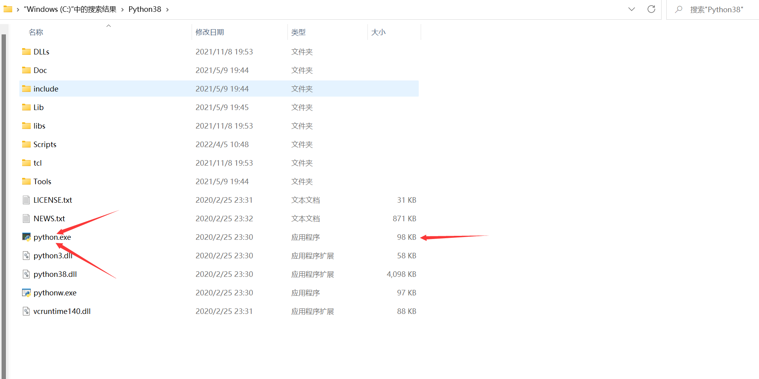Screen dimensions: 759x379
Task: Select the Tools folder name
Action: click(x=42, y=181)
